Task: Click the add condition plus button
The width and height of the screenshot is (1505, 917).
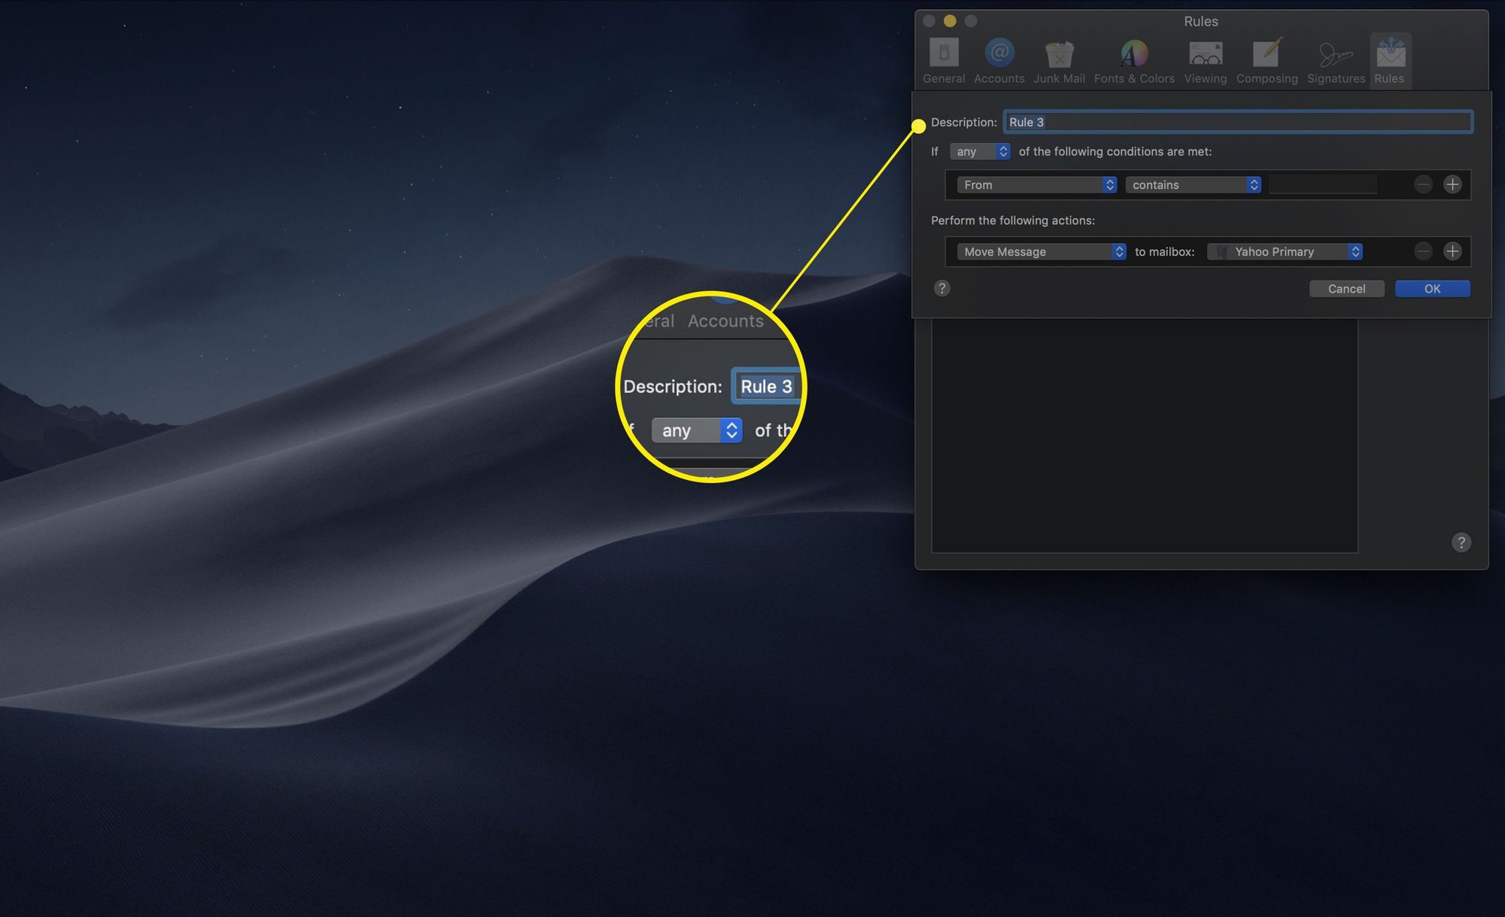Action: (1452, 184)
